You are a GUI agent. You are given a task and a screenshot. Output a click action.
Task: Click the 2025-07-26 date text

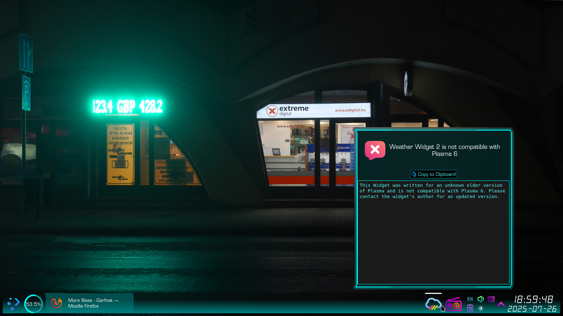532,309
